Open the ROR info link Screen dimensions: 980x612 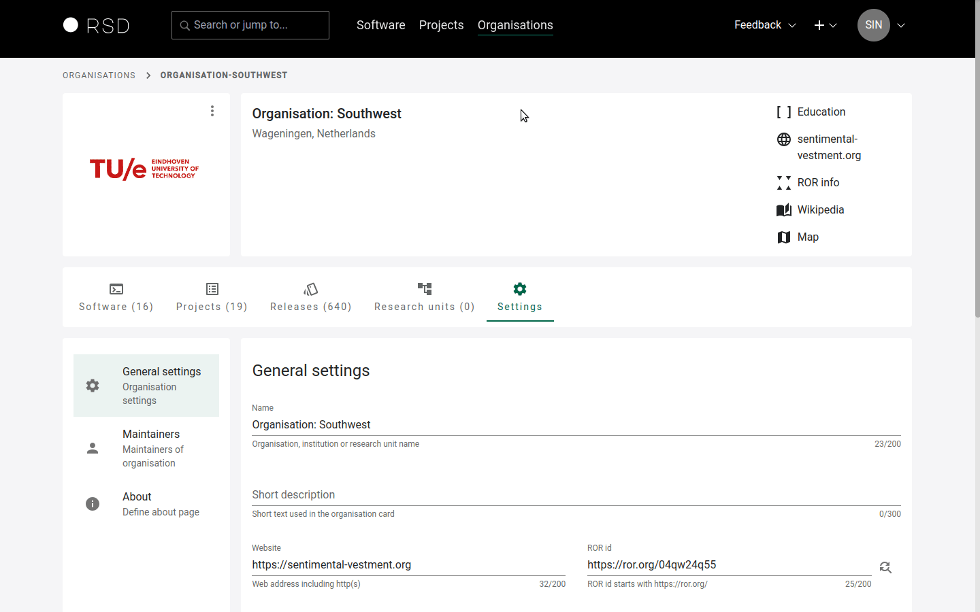click(818, 182)
